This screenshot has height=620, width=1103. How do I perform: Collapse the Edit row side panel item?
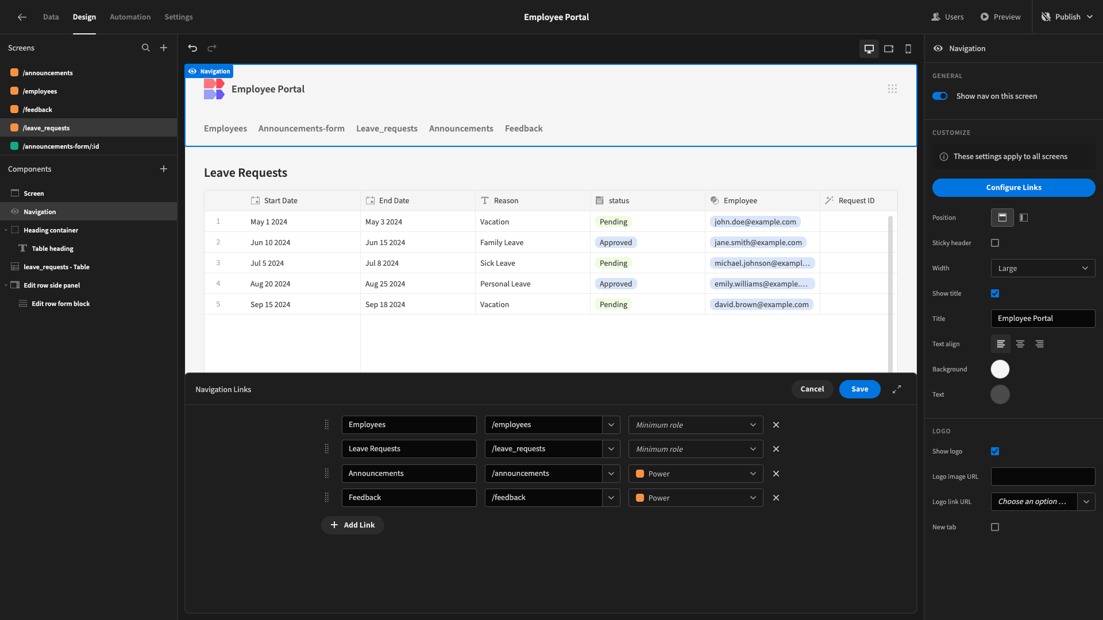click(6, 285)
